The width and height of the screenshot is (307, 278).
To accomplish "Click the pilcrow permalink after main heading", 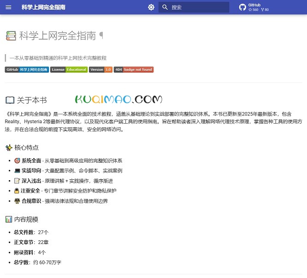I will coord(101,35).
